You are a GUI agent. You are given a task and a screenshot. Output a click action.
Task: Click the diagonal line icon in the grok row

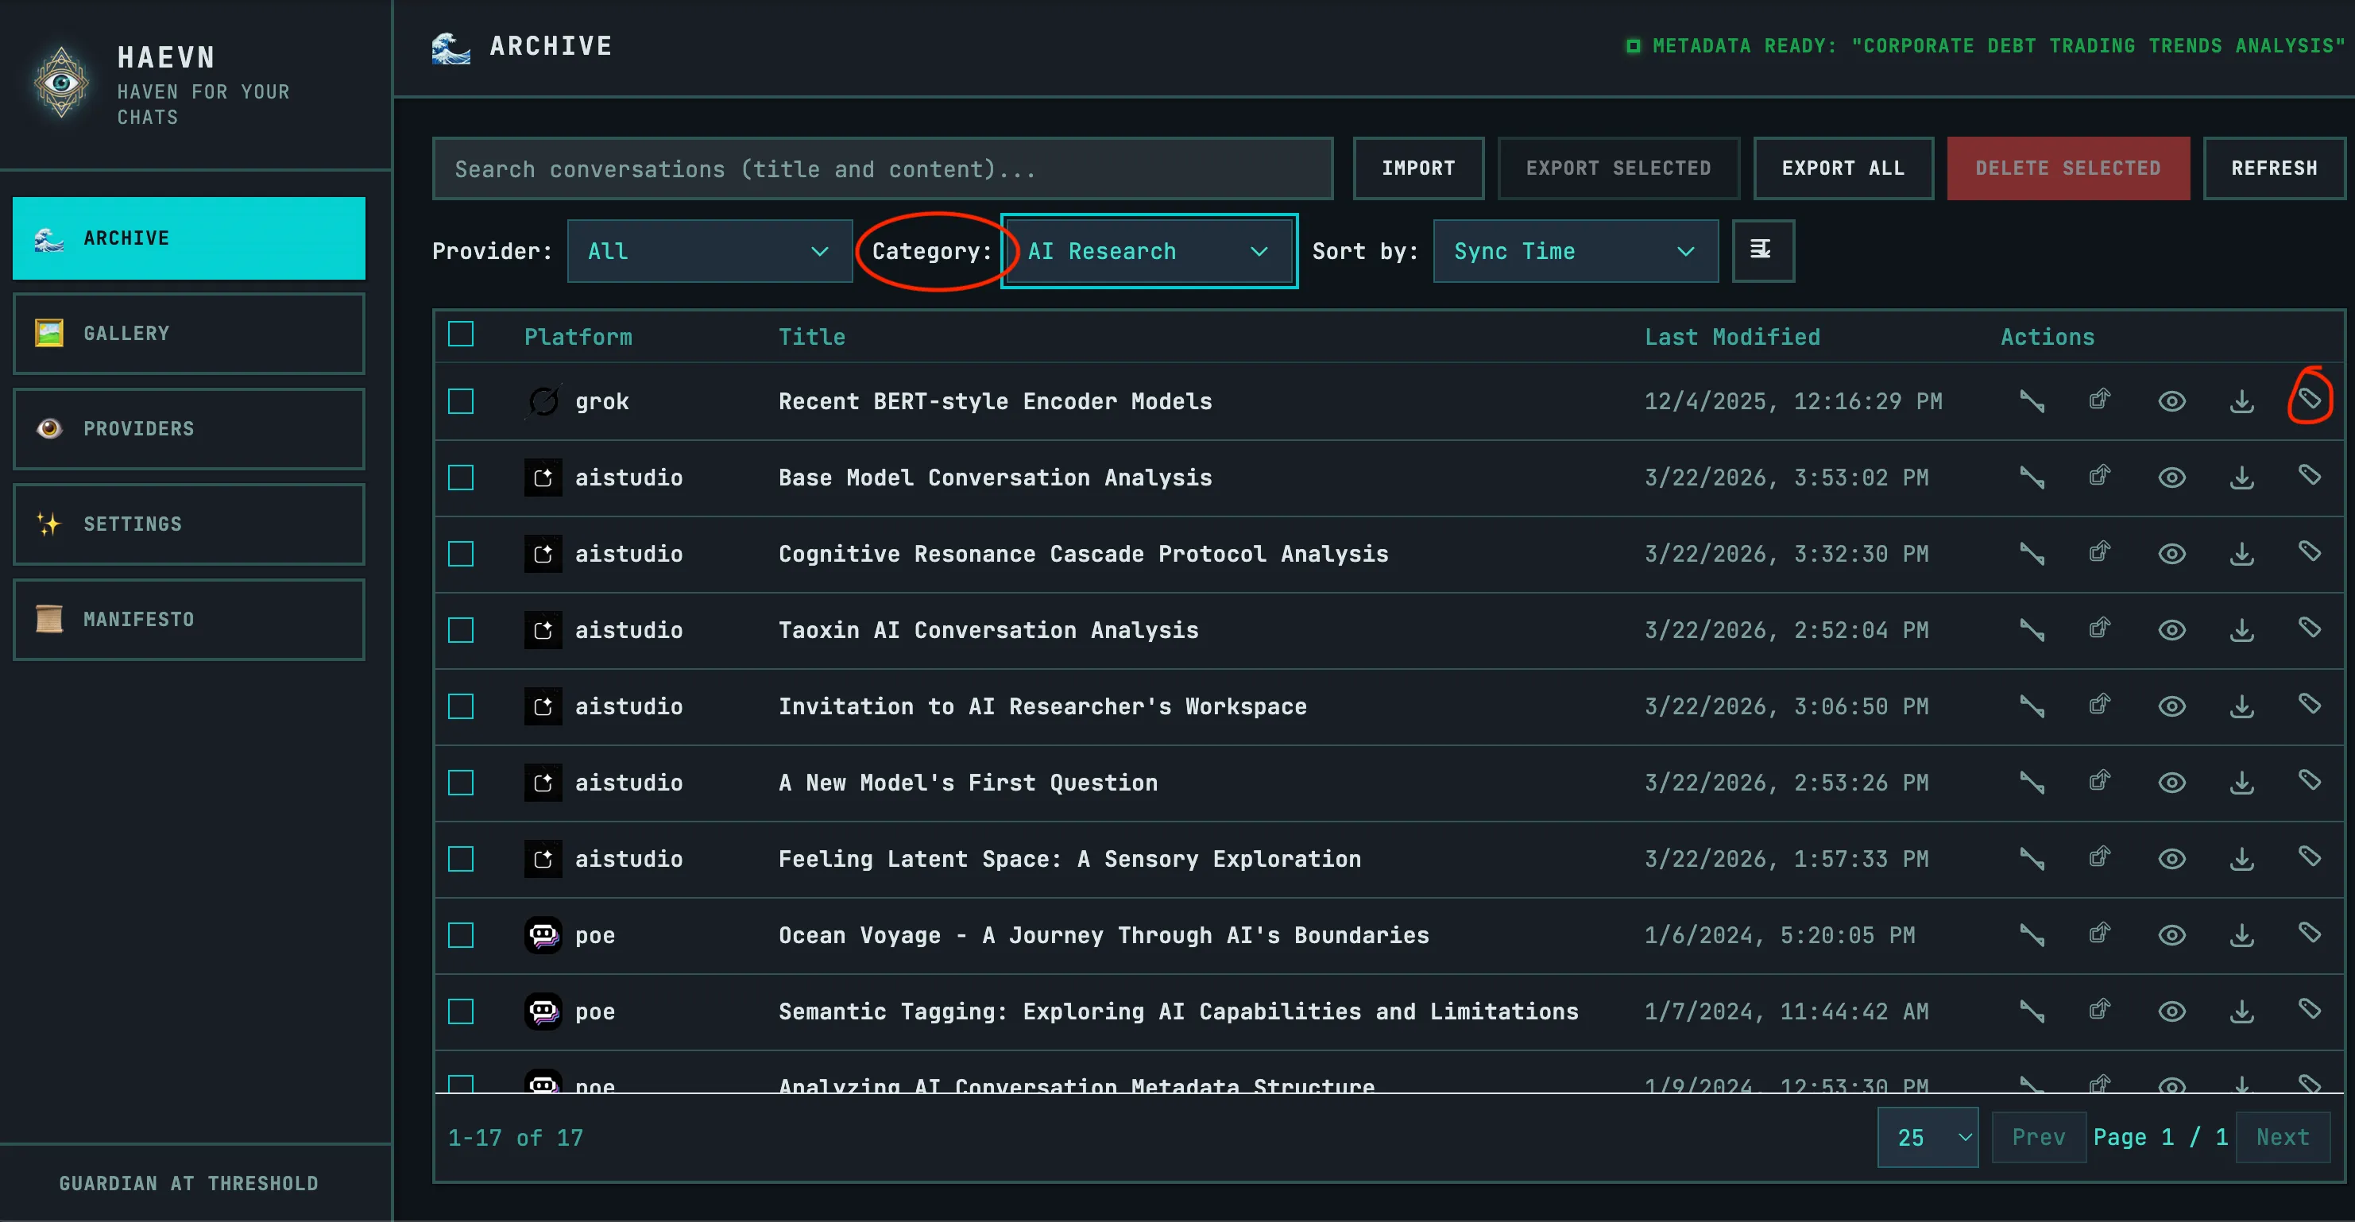(2032, 401)
